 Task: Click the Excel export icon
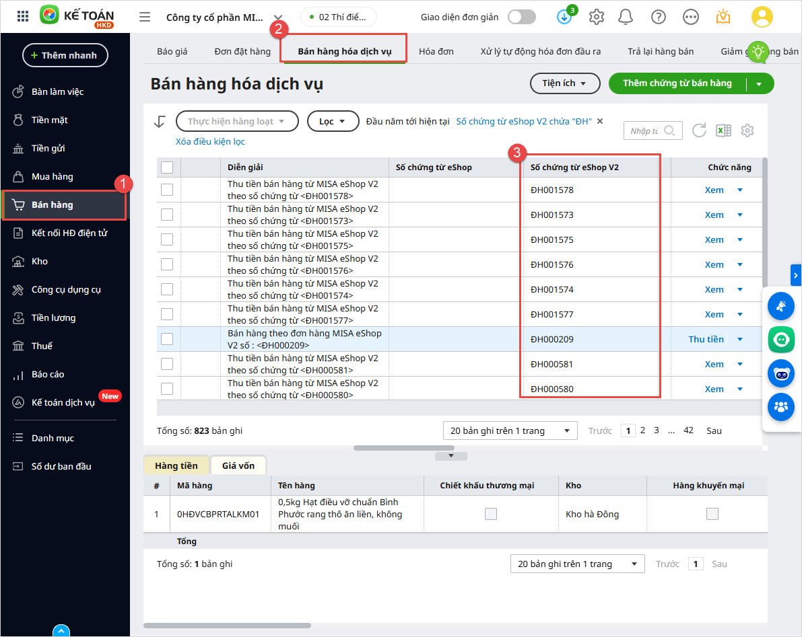(x=723, y=130)
